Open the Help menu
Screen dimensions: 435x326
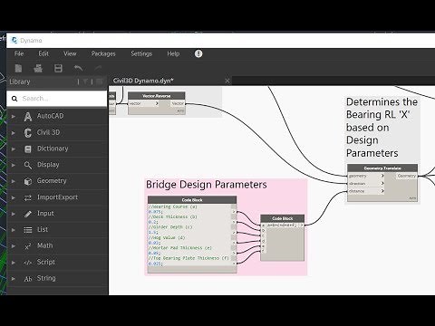tap(173, 53)
